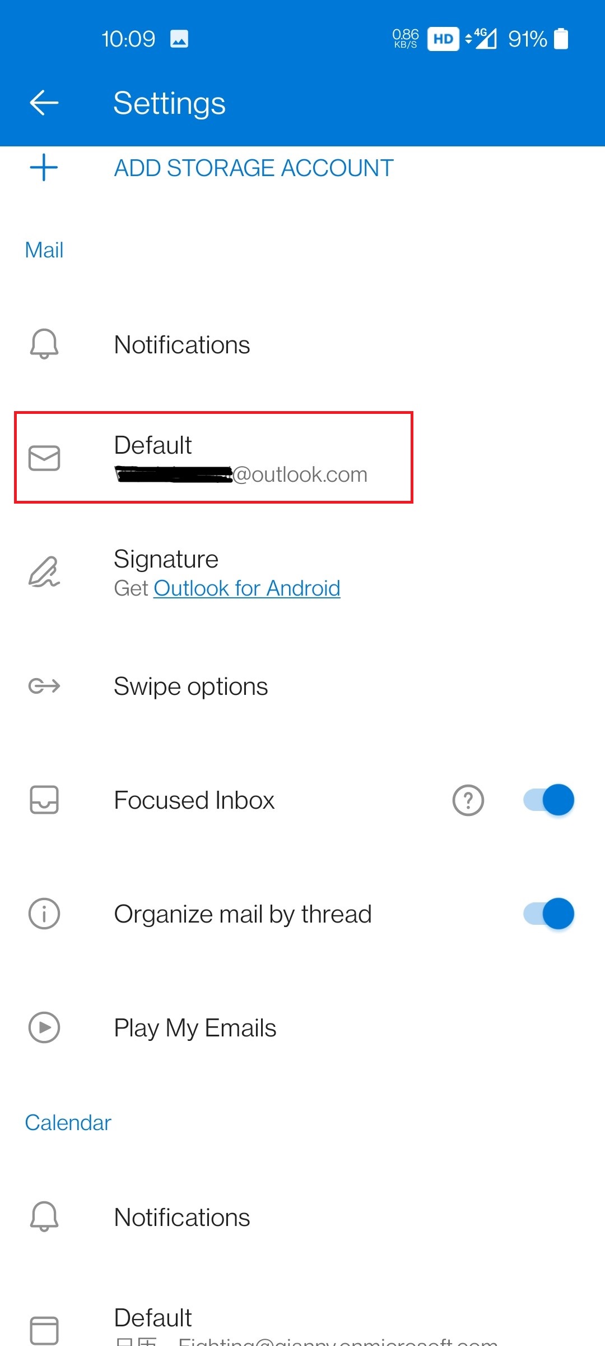Open the Outlook for Android link

click(x=247, y=588)
